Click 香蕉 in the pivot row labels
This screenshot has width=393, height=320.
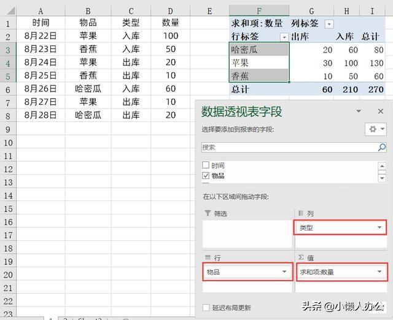pos(259,76)
